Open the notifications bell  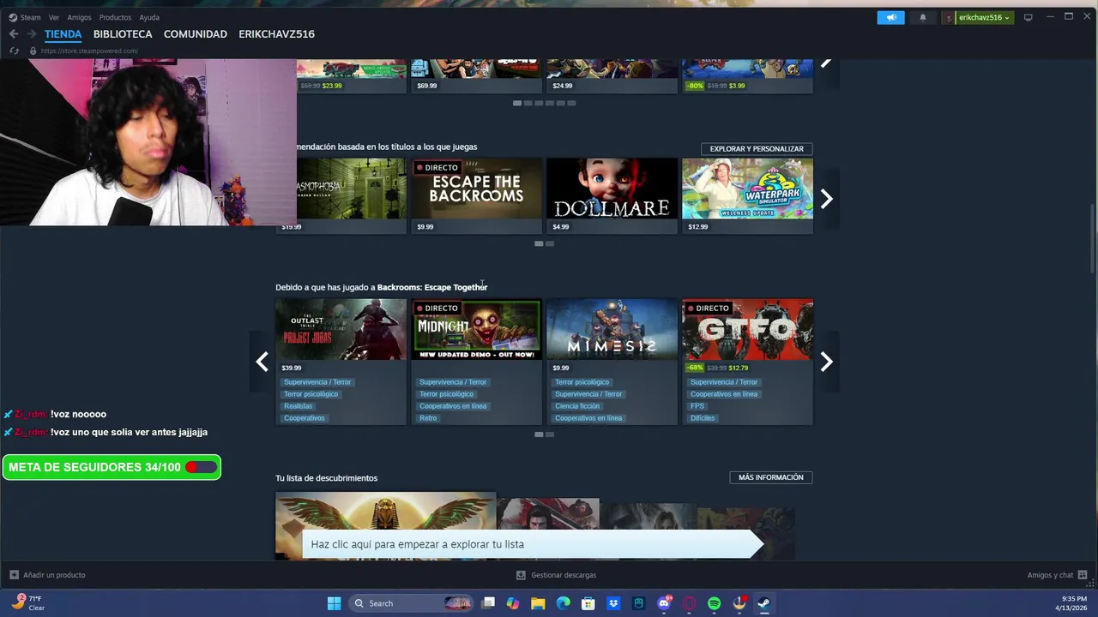[923, 17]
